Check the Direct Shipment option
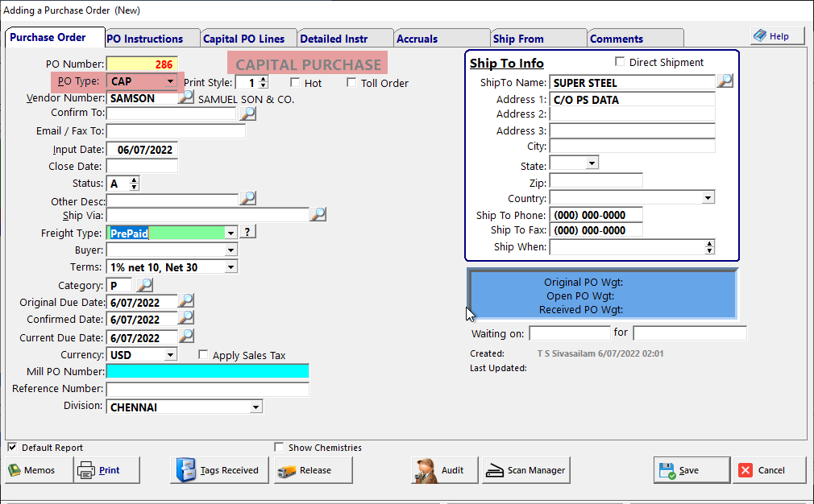The width and height of the screenshot is (814, 504). (x=619, y=62)
